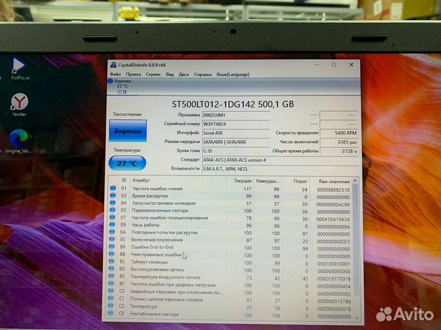Click the Интерфейс field Serial ATA
Image resolution: width=441 pixels, height=330 pixels.
click(236, 133)
